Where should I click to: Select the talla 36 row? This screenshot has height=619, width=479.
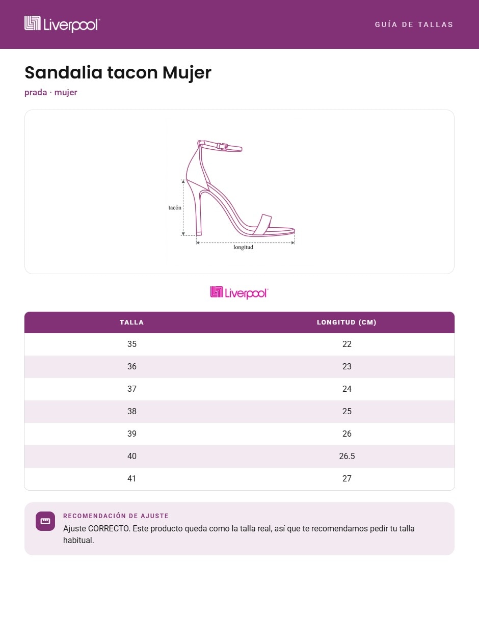(x=240, y=367)
